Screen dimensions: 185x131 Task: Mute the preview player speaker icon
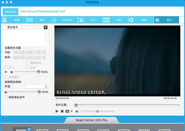click(77, 111)
